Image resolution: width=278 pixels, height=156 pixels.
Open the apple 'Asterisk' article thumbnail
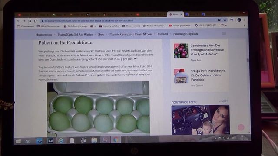pos(181,51)
